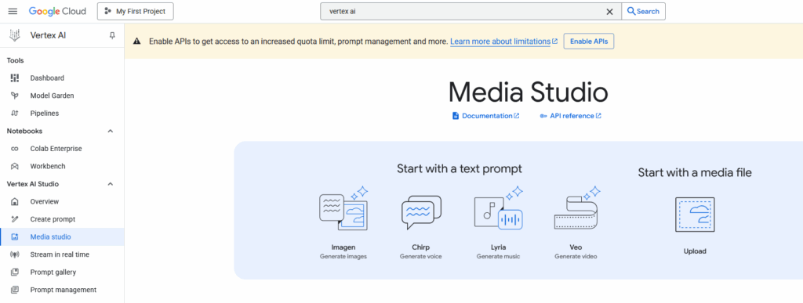Open Overview label
This screenshot has height=303, width=803.
pyautogui.click(x=45, y=201)
